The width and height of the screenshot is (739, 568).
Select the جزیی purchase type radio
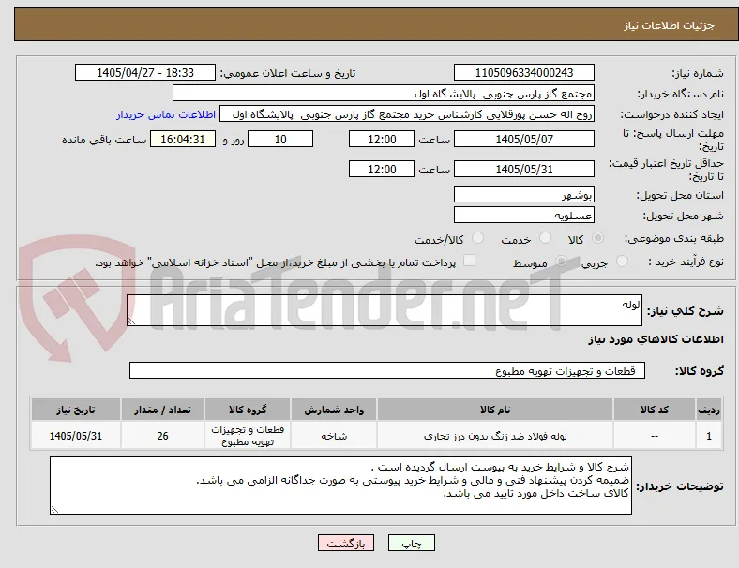click(x=622, y=261)
